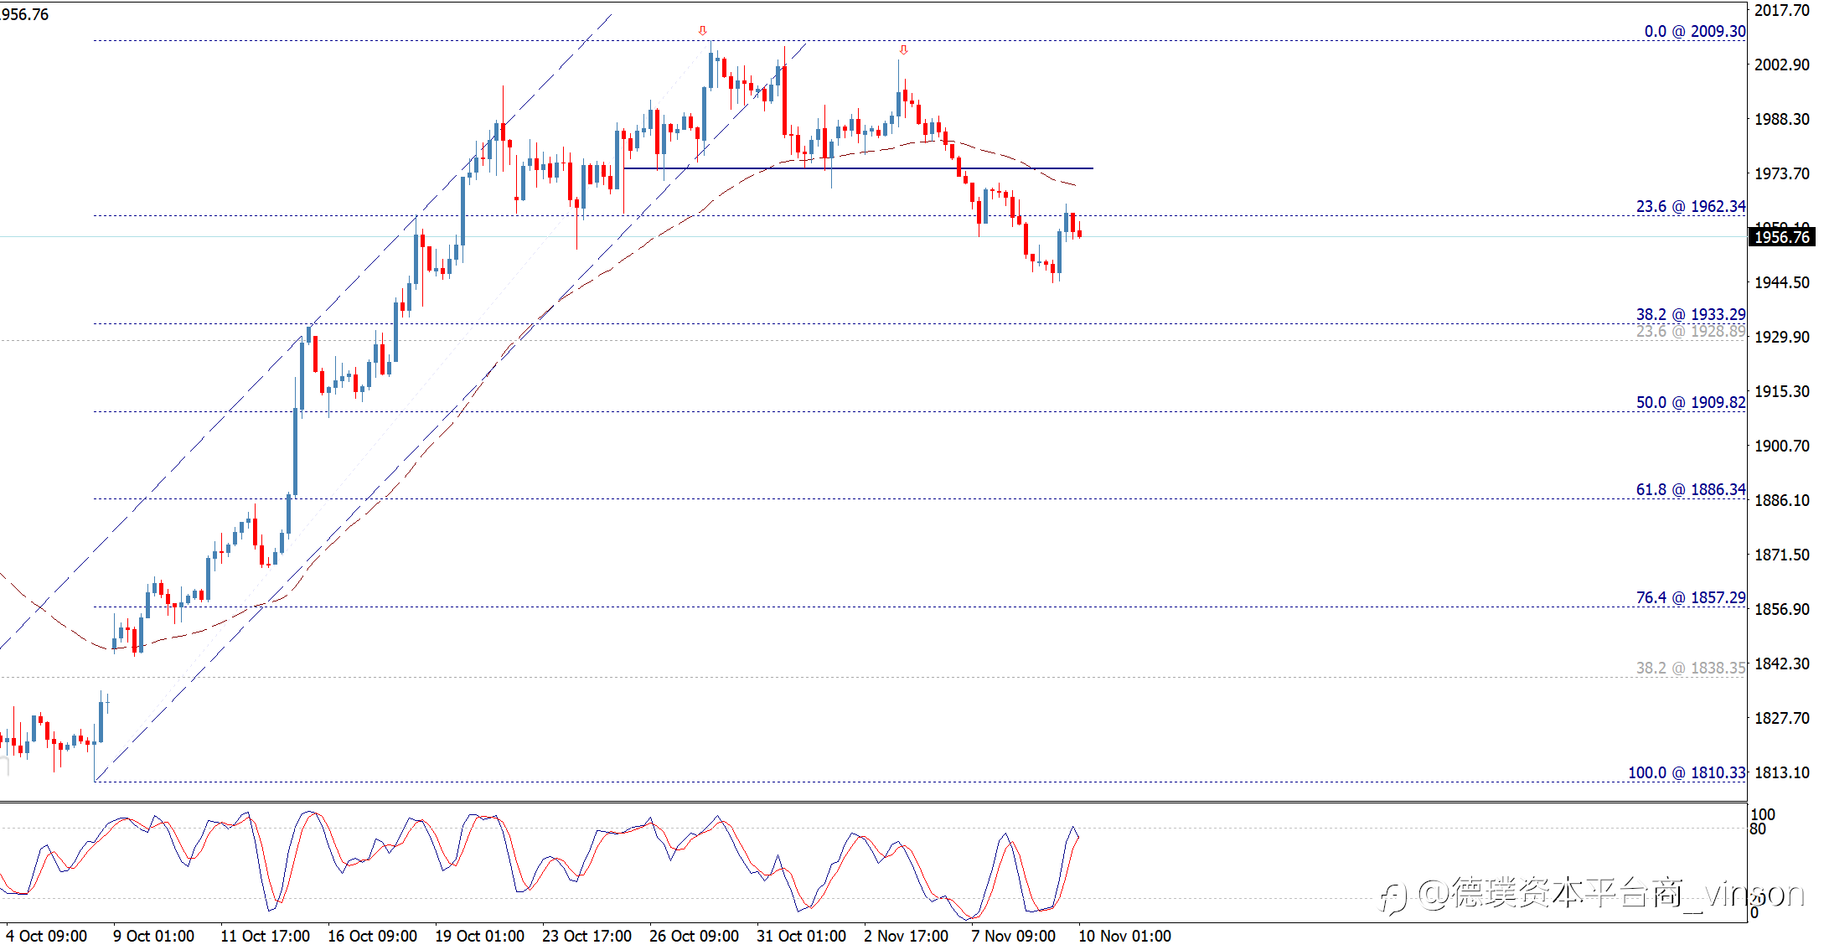Viewport: 1824px width, 950px height.
Task: Click the stochastic 80 level label
Action: click(x=1758, y=829)
